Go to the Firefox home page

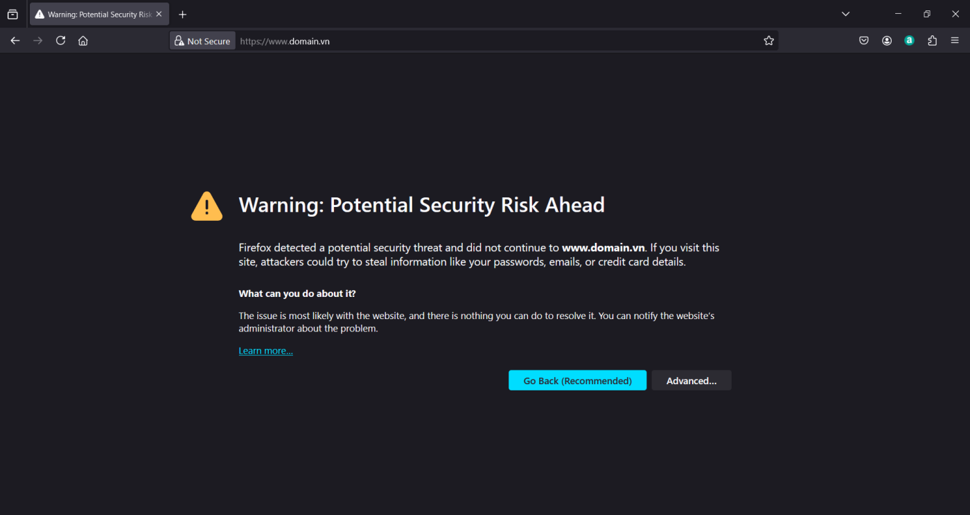83,41
